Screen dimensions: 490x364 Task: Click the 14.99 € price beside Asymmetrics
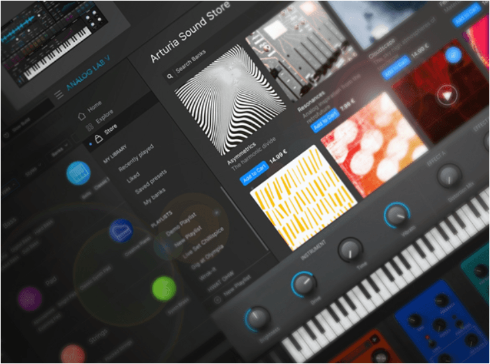(278, 155)
